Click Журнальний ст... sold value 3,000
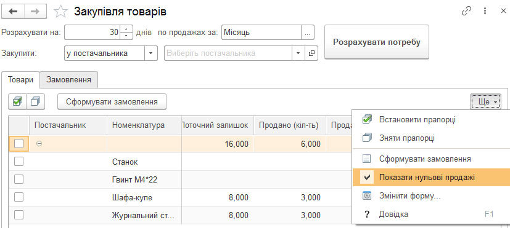 point(290,215)
